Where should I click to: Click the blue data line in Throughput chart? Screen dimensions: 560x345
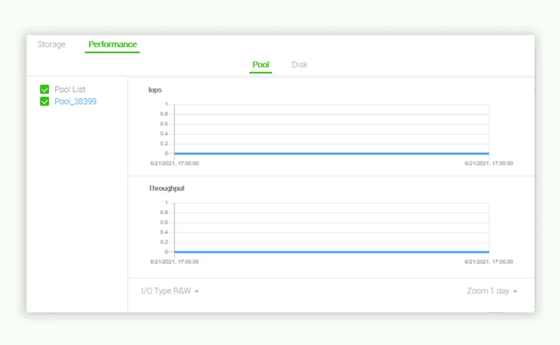(x=331, y=252)
